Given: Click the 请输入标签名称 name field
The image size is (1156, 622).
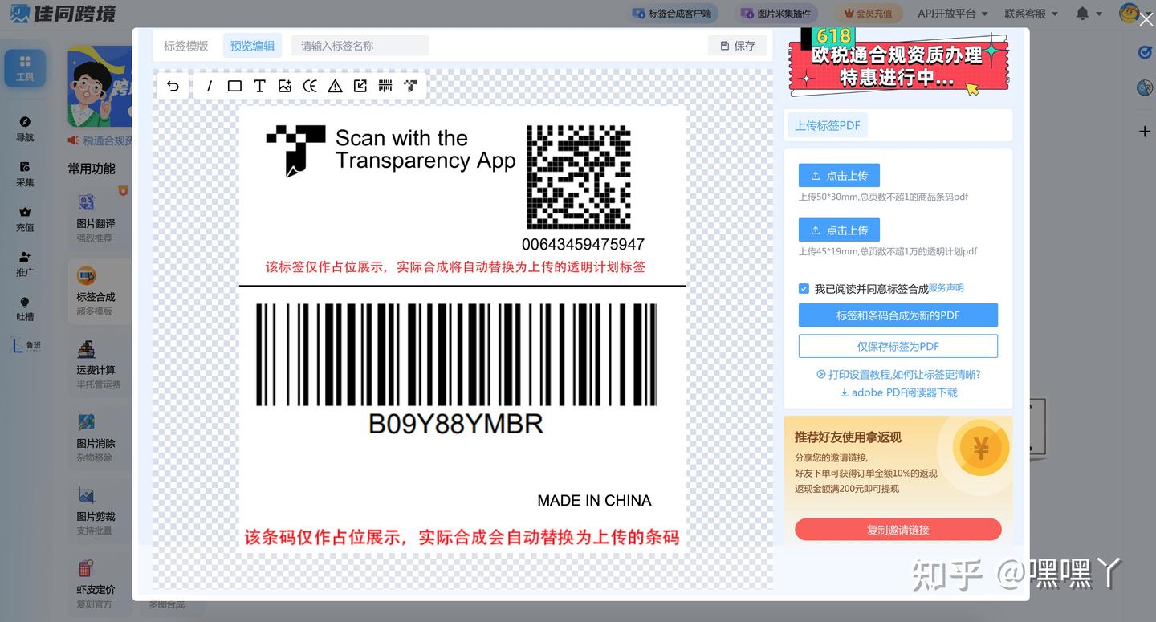Looking at the screenshot, I should click(x=360, y=46).
